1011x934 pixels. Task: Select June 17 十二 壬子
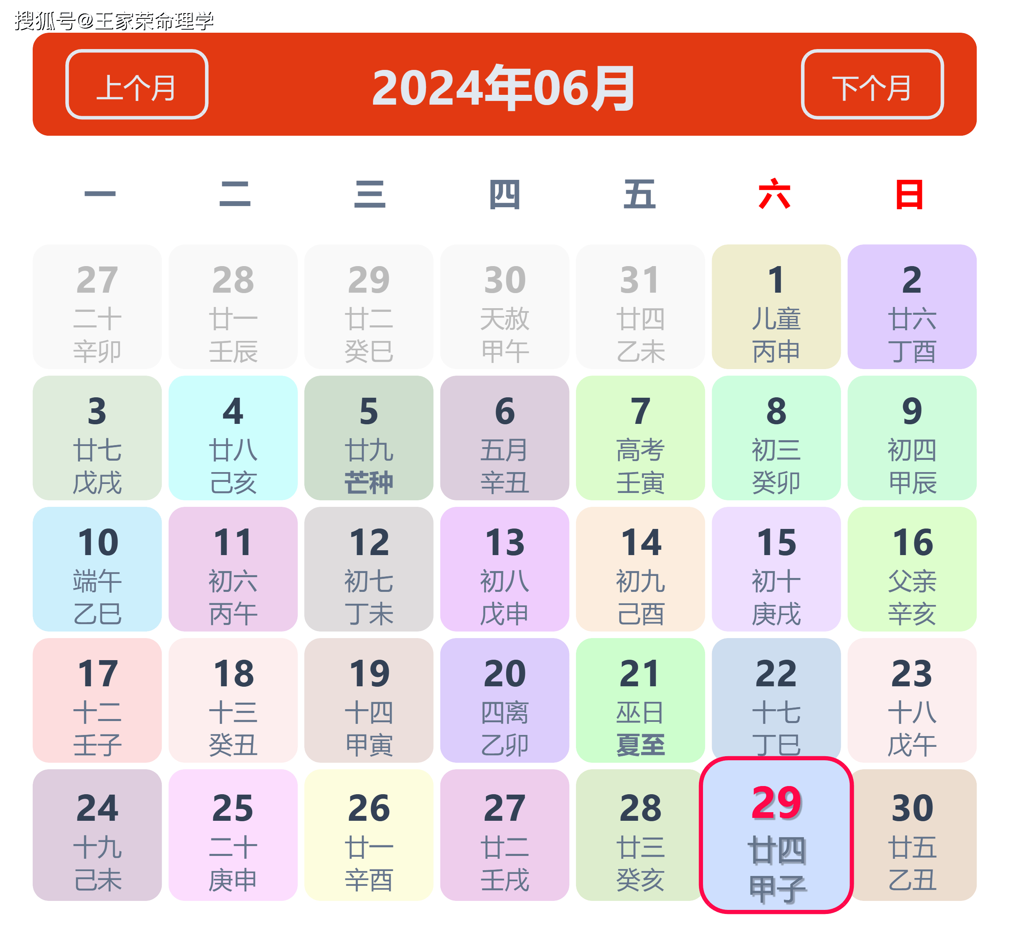tap(97, 700)
